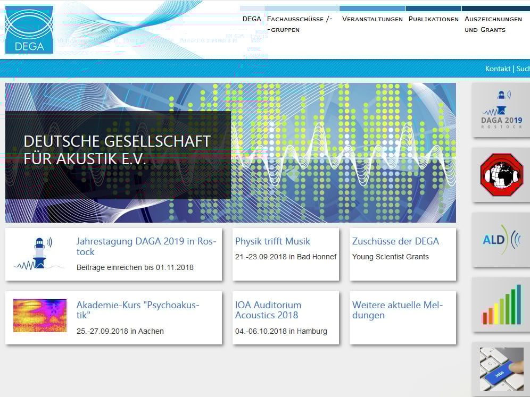Open the Veranstaltungen menu
The image size is (530, 397).
[x=372, y=19]
